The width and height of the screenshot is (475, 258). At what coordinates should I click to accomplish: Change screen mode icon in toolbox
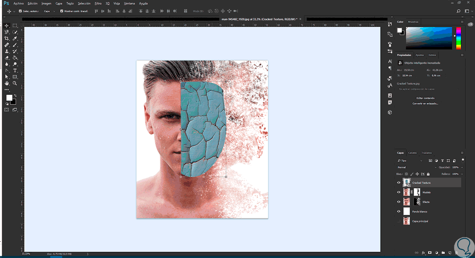15,110
